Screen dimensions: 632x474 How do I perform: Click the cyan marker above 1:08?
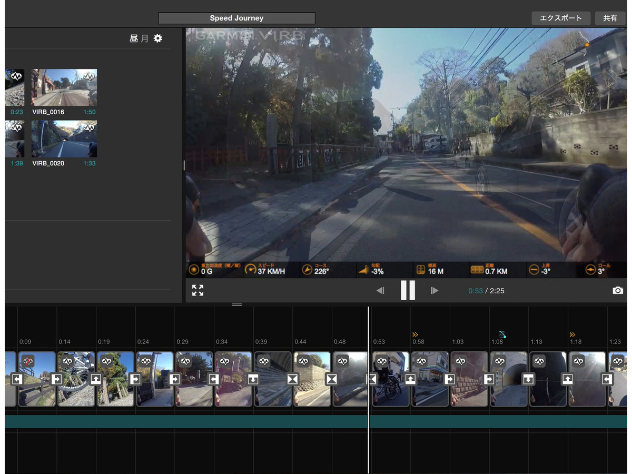(x=502, y=334)
